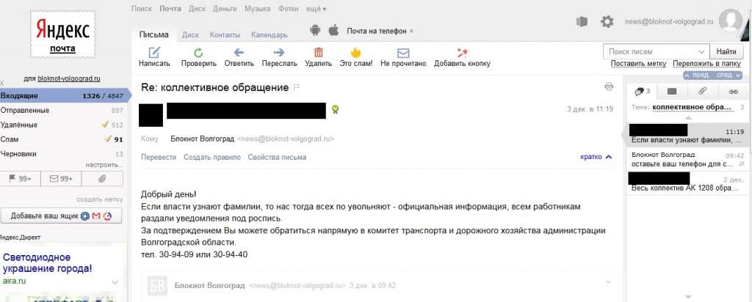Open Деньги in top navigation

tap(225, 9)
